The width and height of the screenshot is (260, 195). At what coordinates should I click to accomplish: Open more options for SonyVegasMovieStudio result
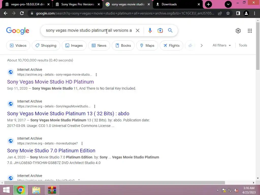pyautogui.click(x=94, y=106)
